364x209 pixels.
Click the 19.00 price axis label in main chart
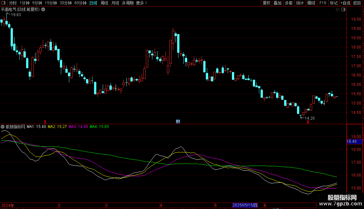point(356,29)
